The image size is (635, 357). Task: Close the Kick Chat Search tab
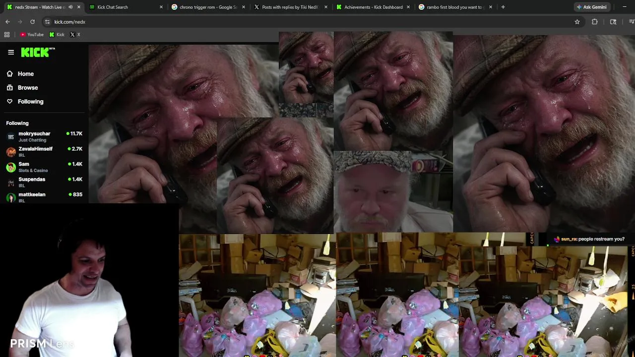click(x=161, y=7)
